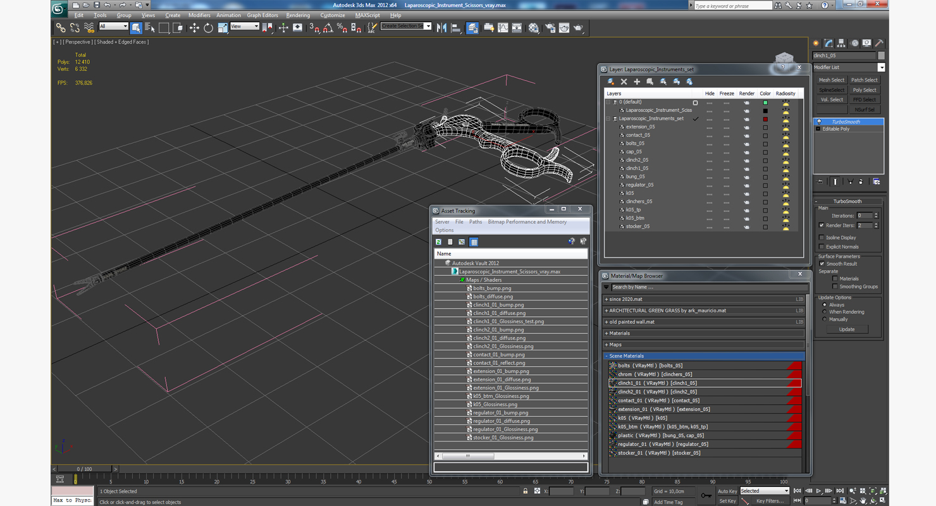Click the Unlink Selection tool
The image size is (936, 506).
coord(75,28)
